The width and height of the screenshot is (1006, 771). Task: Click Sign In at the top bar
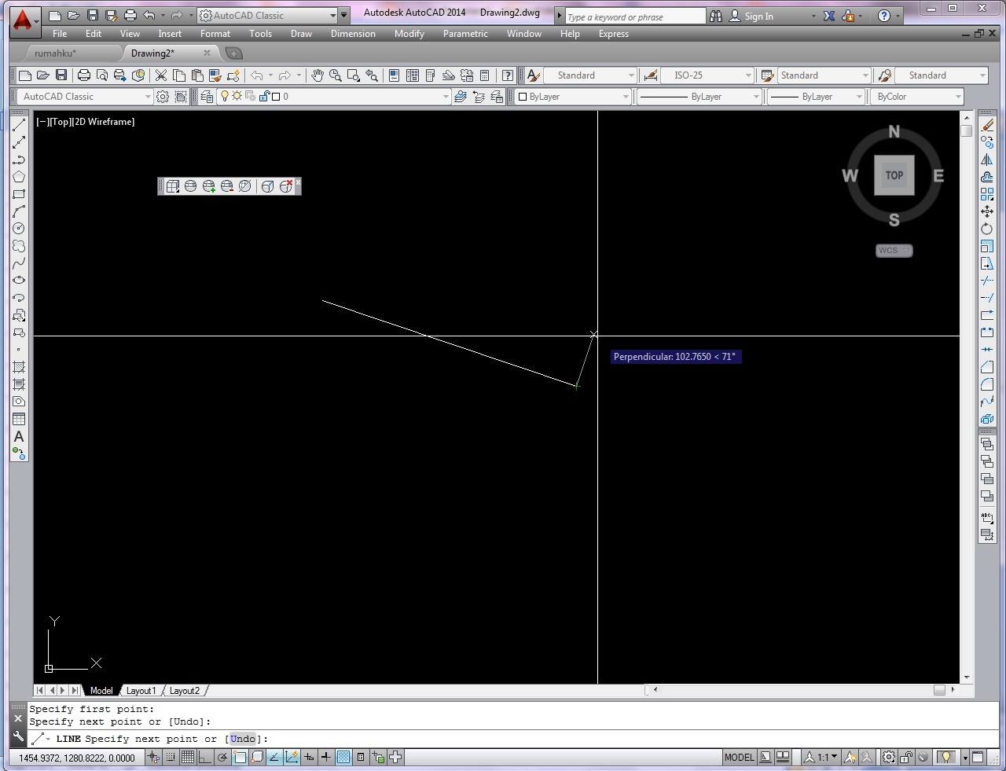point(758,16)
